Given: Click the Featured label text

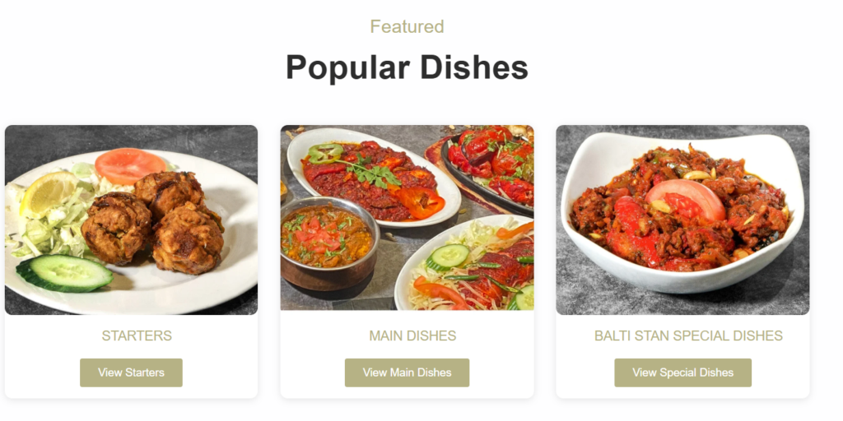Looking at the screenshot, I should pos(407,26).
